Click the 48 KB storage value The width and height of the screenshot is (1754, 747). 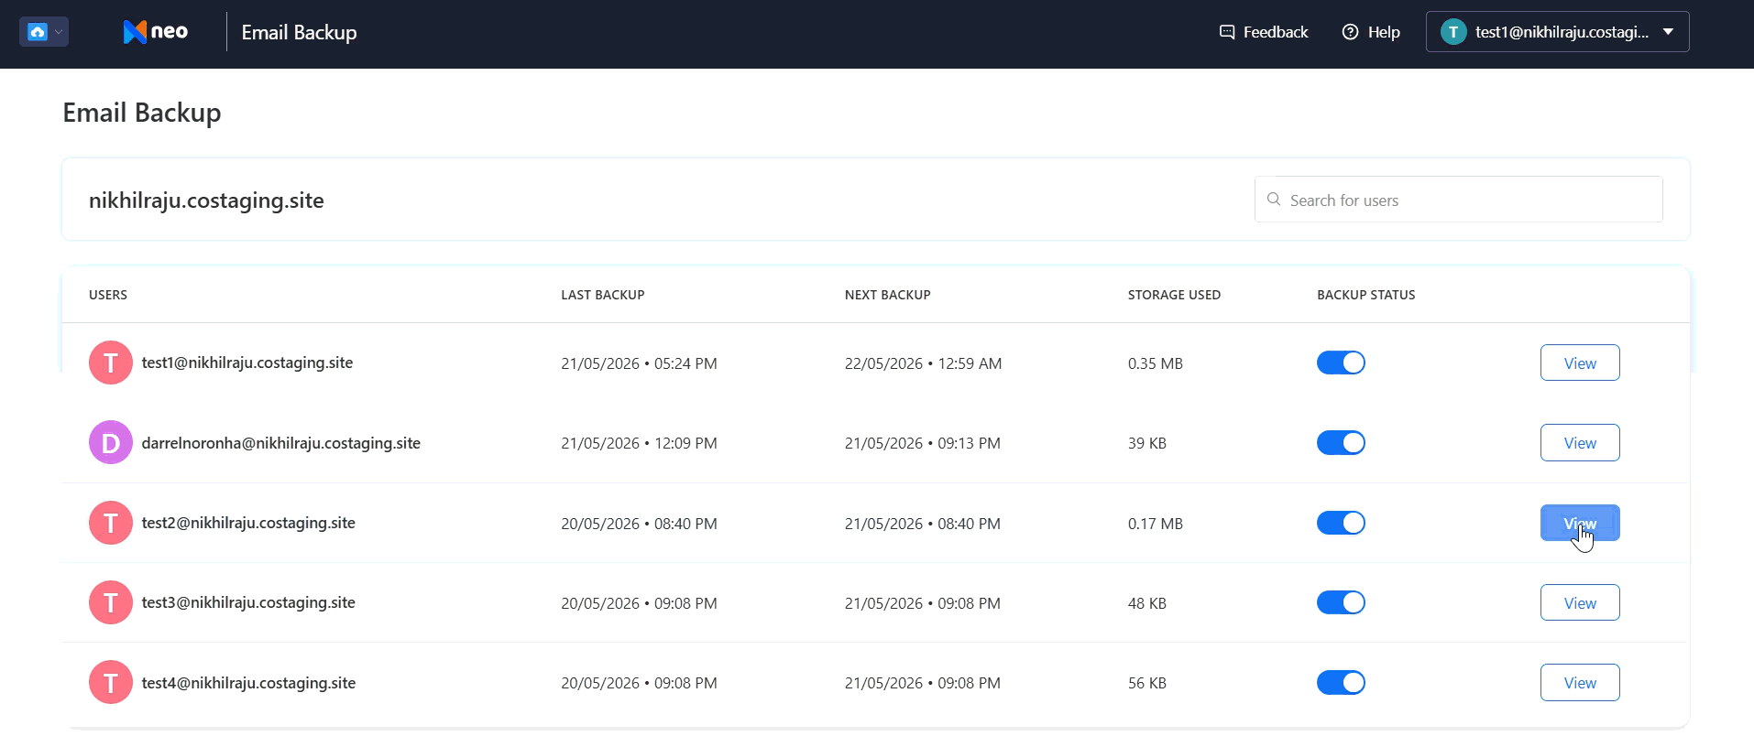point(1147,603)
